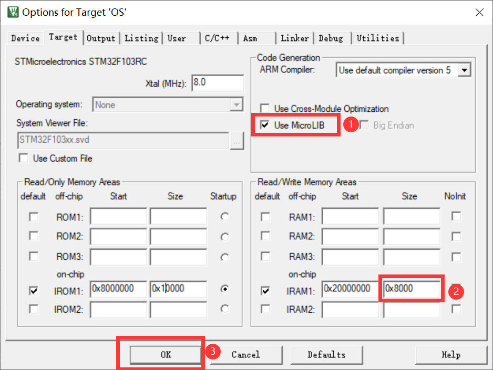This screenshot has width=493, height=370.
Task: Click the ROM1 Start field
Action: click(x=118, y=216)
